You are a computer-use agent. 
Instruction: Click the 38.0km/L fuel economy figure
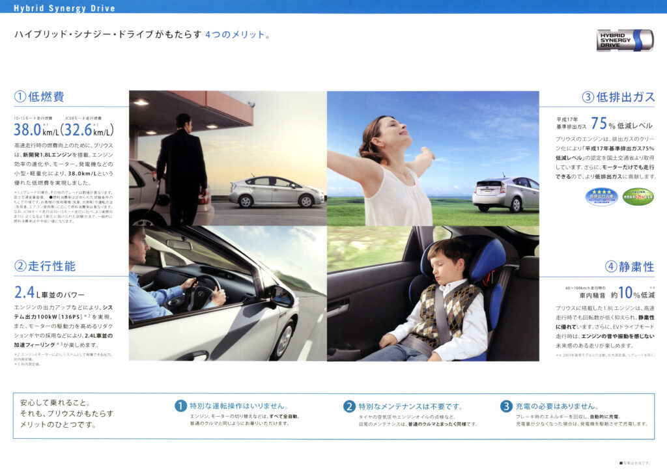[36, 130]
